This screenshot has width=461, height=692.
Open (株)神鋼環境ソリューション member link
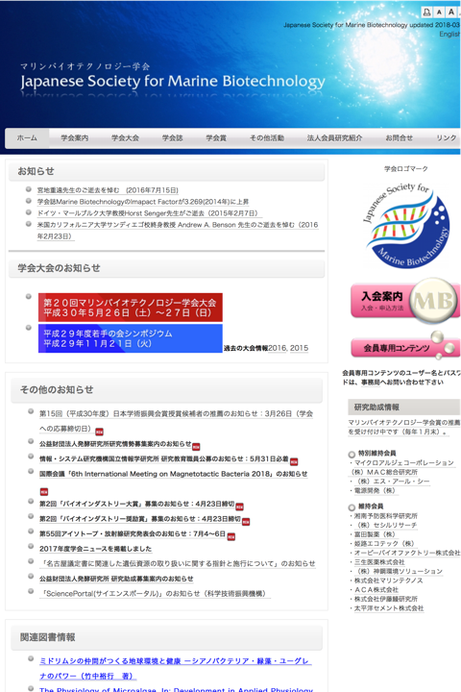click(399, 572)
